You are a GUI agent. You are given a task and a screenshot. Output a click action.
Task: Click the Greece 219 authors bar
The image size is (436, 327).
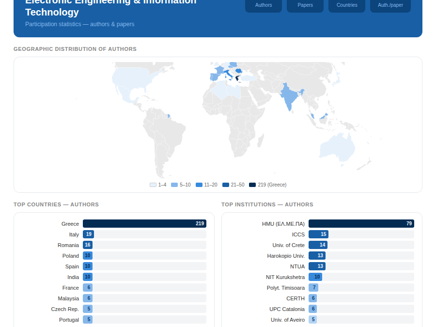pyautogui.click(x=144, y=223)
